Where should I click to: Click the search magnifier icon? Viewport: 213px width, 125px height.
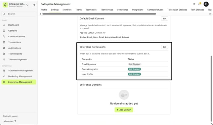click(4, 14)
